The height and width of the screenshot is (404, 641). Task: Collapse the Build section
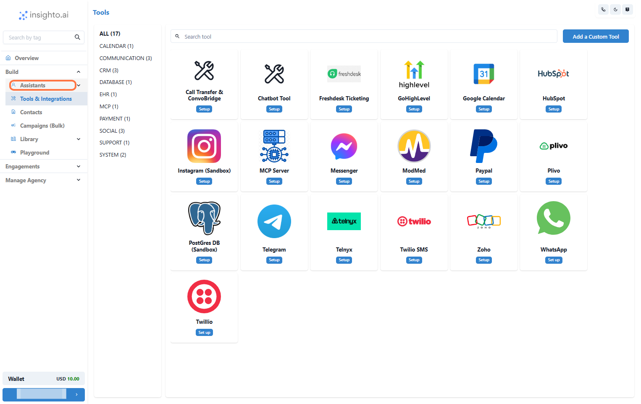[x=79, y=72]
